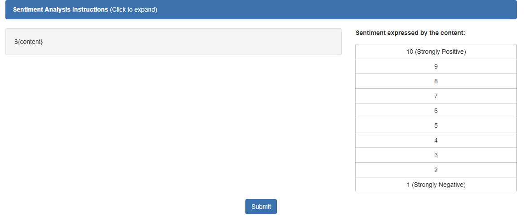Select rating 1 (Strongly Negative)
528x220 pixels.
tap(436, 185)
